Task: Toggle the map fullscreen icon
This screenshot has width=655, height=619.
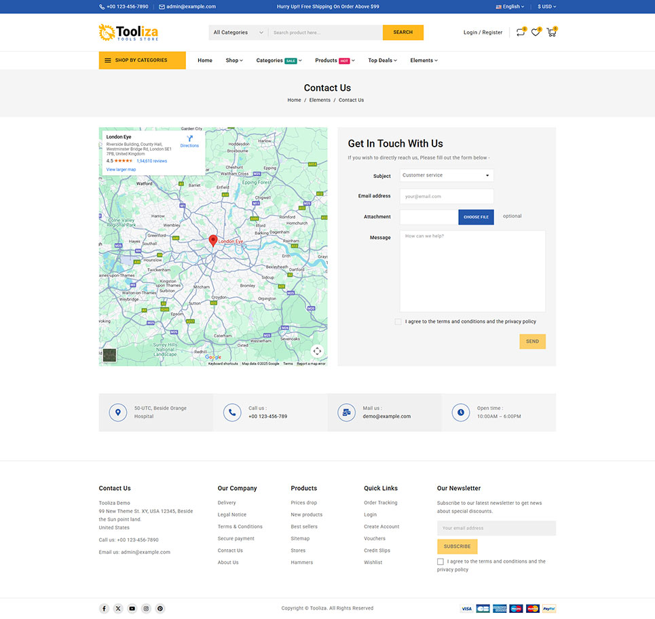Action: click(317, 352)
